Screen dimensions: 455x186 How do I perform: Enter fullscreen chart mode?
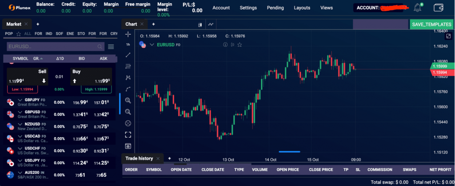128,134
